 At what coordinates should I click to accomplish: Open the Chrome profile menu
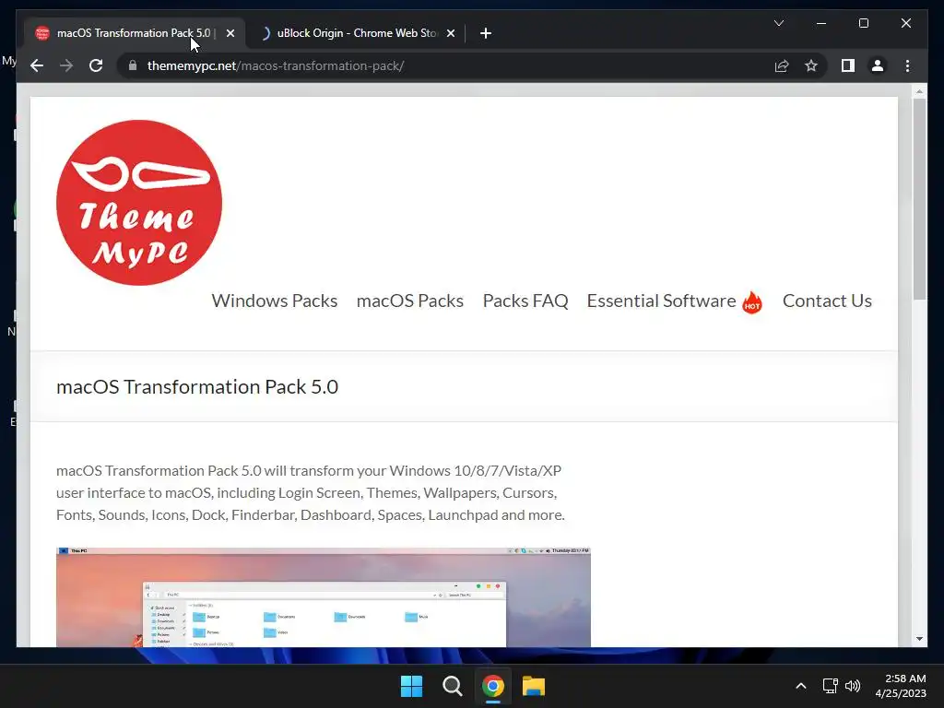tap(878, 65)
